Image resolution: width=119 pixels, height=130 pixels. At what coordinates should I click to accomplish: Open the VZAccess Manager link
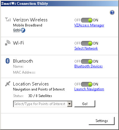89,25
